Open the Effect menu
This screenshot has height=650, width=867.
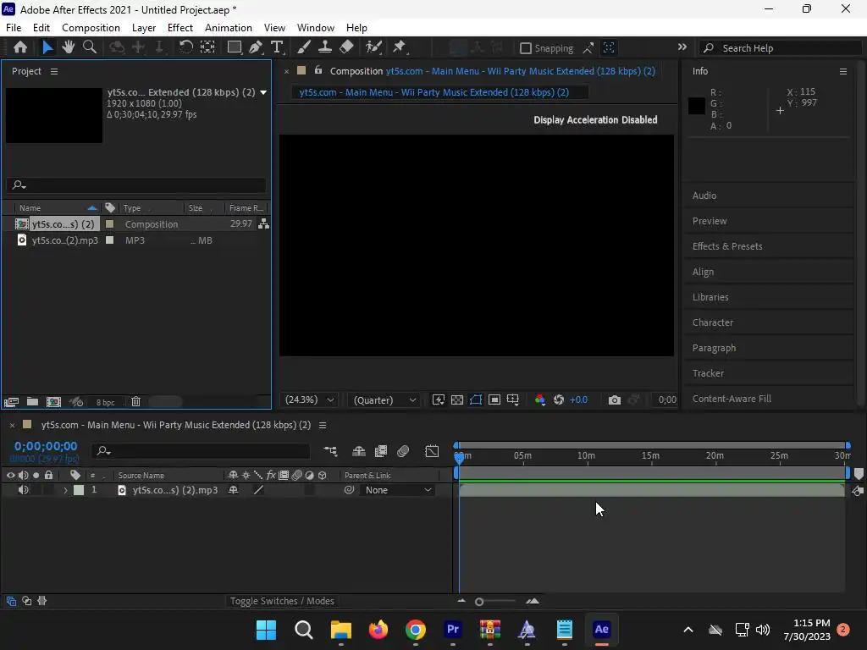(x=180, y=28)
